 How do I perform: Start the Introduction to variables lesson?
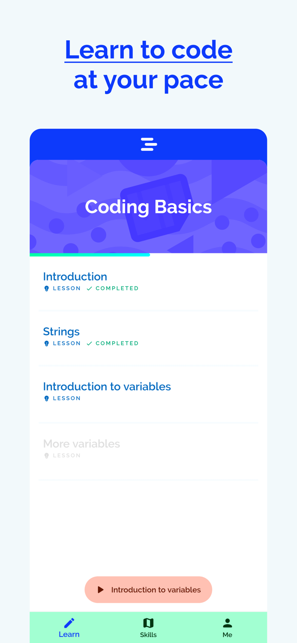148,589
